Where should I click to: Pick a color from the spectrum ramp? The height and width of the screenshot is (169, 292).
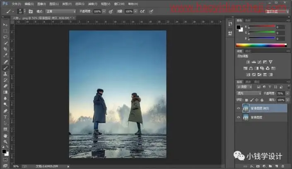coord(261,45)
